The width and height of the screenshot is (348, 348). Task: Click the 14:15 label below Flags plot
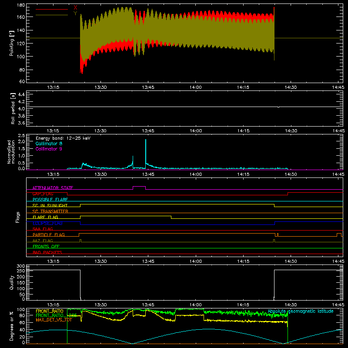[243, 261]
